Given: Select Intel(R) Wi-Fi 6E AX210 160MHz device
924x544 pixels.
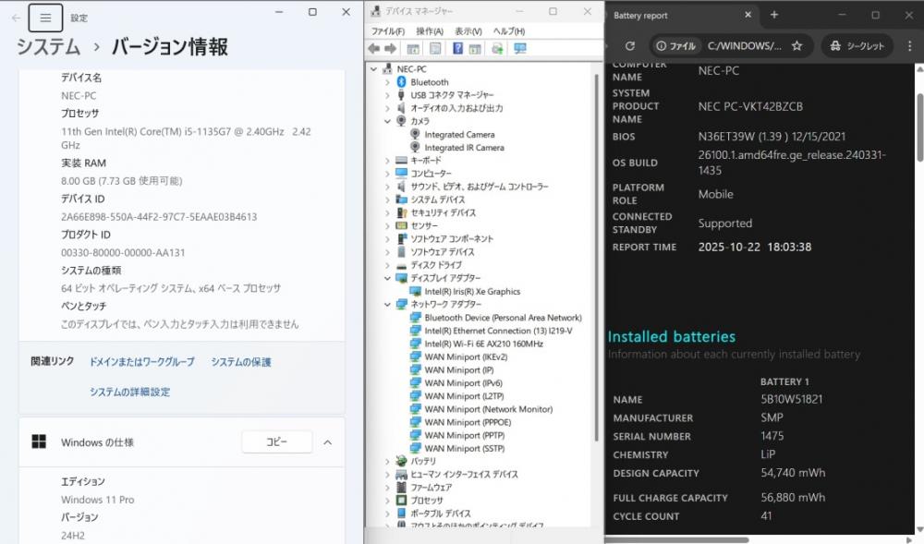Looking at the screenshot, I should tap(482, 344).
